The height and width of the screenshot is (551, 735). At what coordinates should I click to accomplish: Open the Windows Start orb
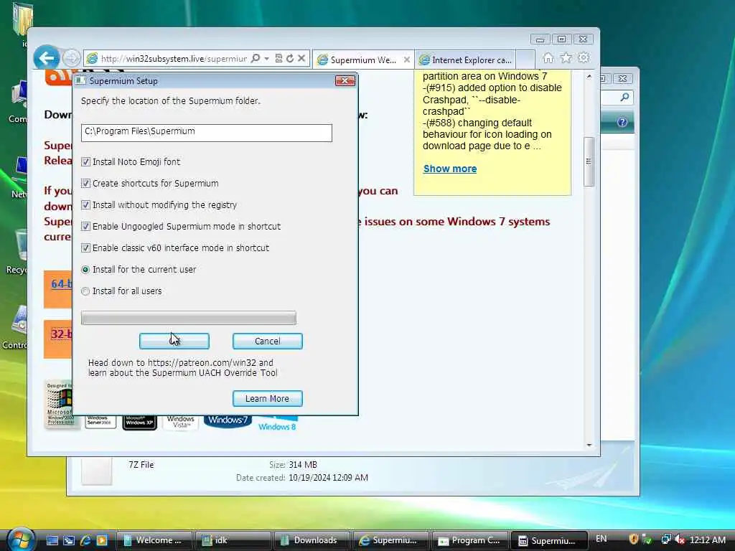click(21, 540)
